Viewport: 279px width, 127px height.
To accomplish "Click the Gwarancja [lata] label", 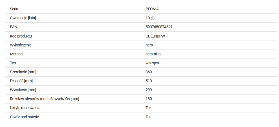I will (23, 18).
